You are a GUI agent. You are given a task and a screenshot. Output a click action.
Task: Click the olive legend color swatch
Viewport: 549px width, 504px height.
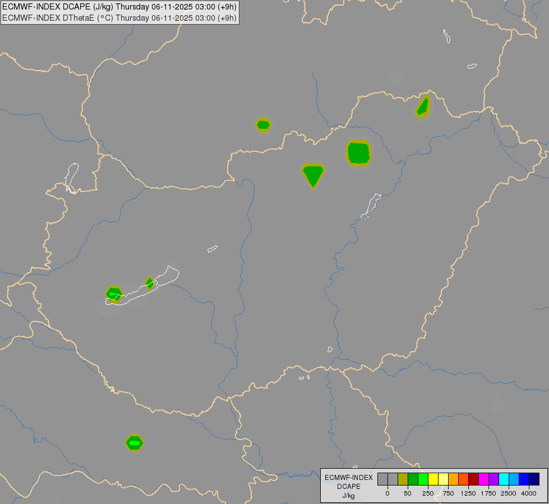tap(403, 479)
